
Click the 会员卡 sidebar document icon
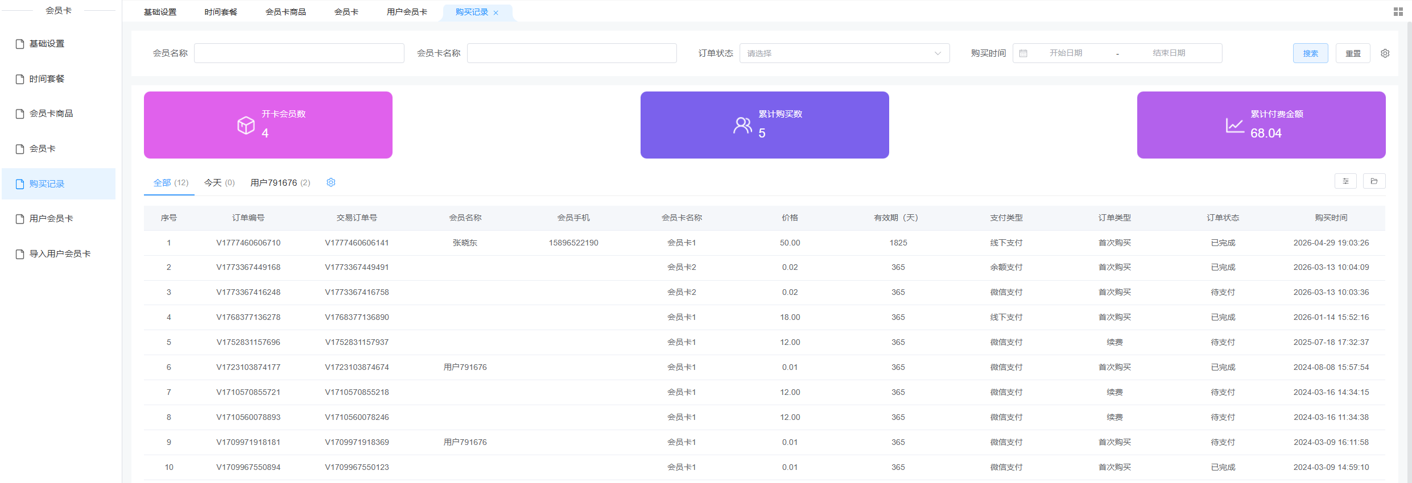coord(20,149)
